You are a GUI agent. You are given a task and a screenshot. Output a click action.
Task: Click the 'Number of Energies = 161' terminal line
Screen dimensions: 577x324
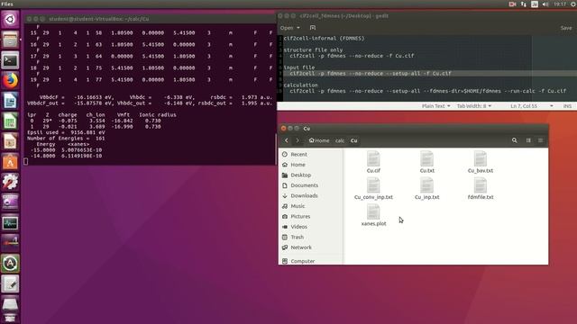pos(66,138)
